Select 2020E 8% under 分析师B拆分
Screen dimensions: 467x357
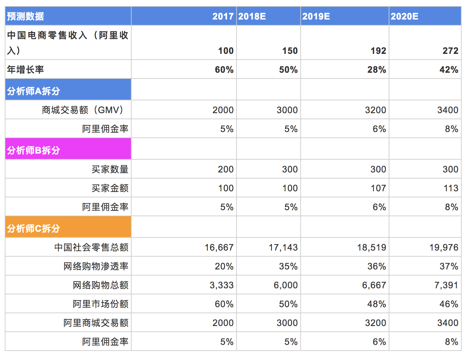pos(451,207)
